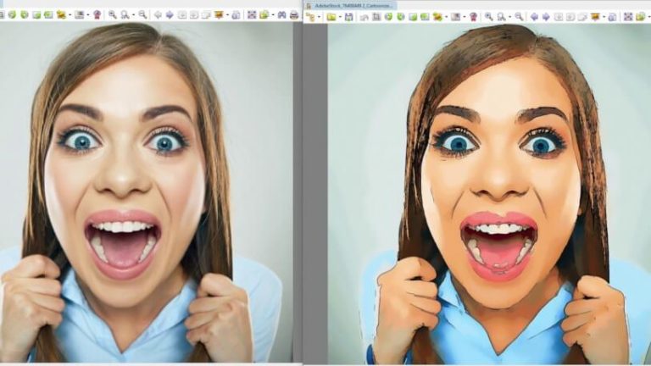Zoom out in the original photo window
This screenshot has height=366, width=651.
(142, 15)
